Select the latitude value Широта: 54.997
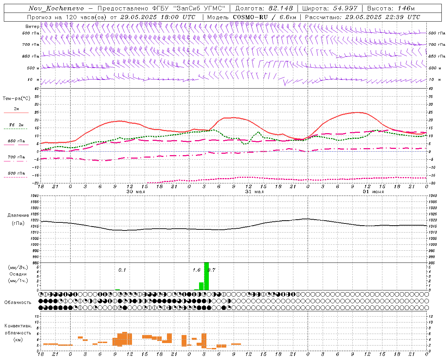Image resolution: width=447 pixels, height=357 pixels. (x=330, y=8)
